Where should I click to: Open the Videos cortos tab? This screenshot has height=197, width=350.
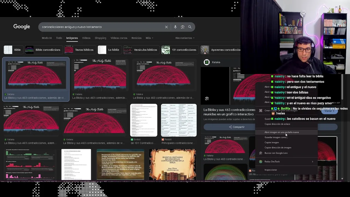[x=119, y=38]
